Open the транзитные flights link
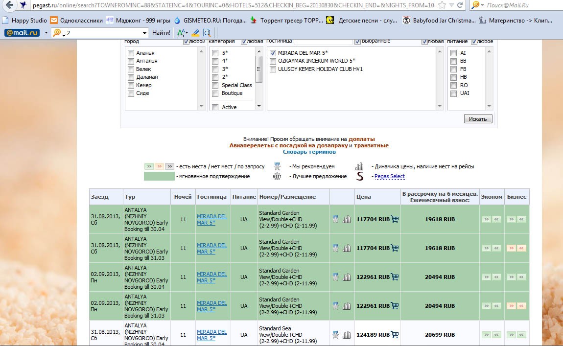The width and height of the screenshot is (563, 346). tap(371, 146)
